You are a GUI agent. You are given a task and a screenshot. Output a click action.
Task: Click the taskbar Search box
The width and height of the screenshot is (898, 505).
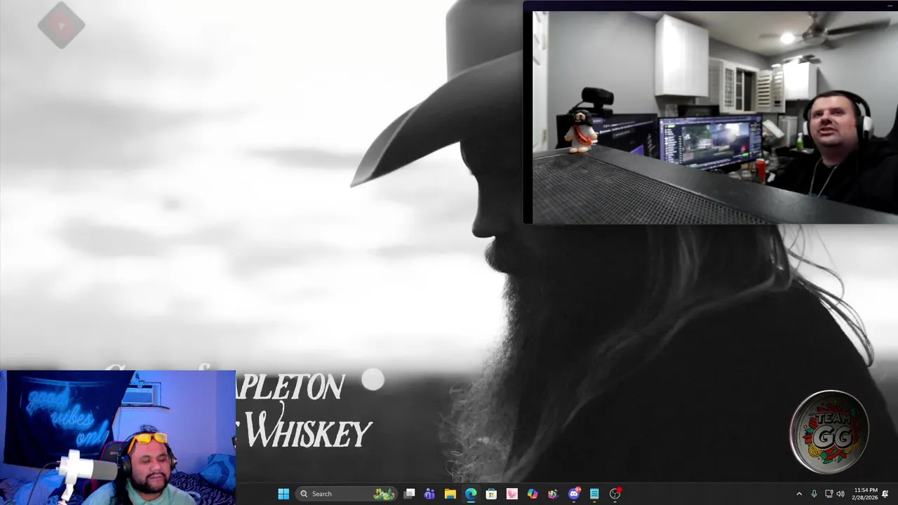346,494
